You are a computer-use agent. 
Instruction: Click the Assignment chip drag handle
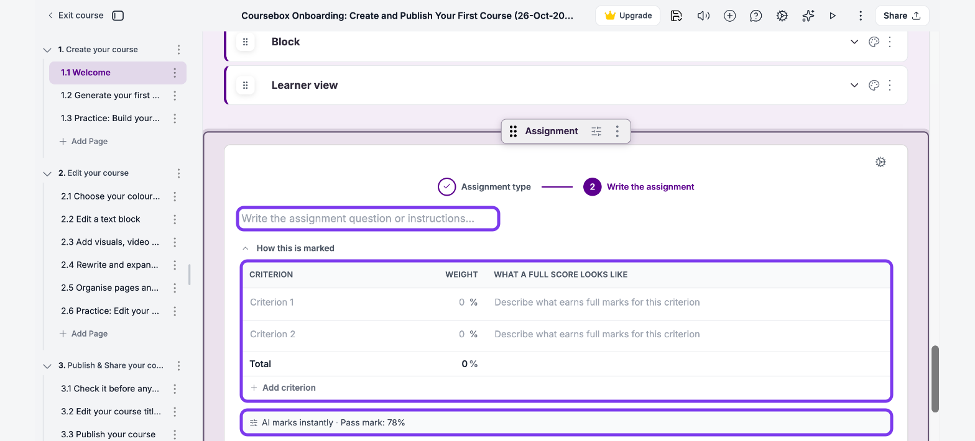coord(513,131)
